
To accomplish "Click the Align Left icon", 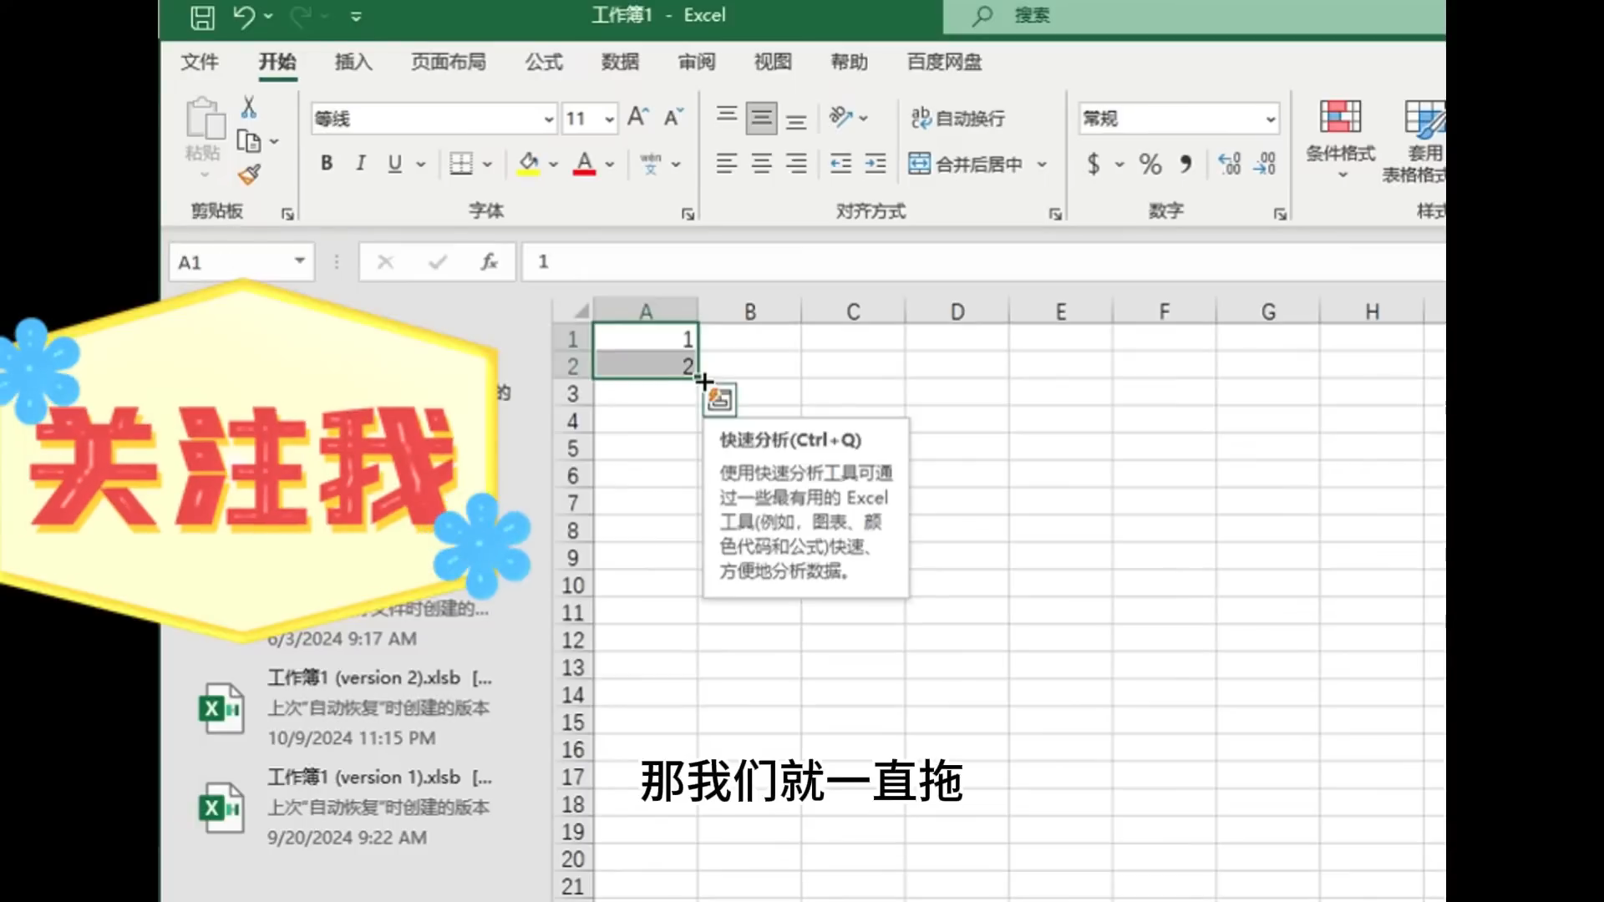I will point(727,164).
